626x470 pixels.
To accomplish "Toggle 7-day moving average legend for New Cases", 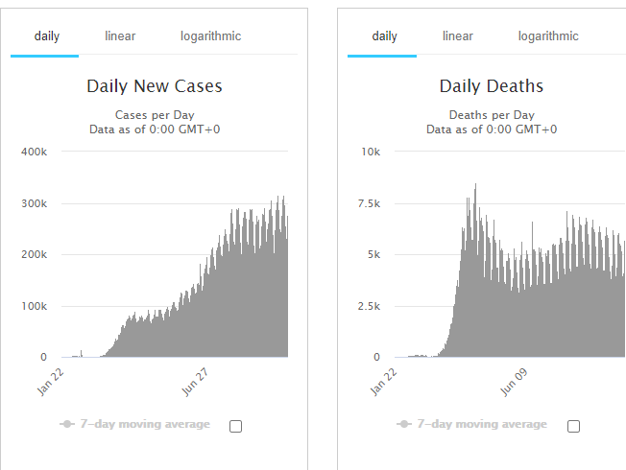I will [144, 424].
